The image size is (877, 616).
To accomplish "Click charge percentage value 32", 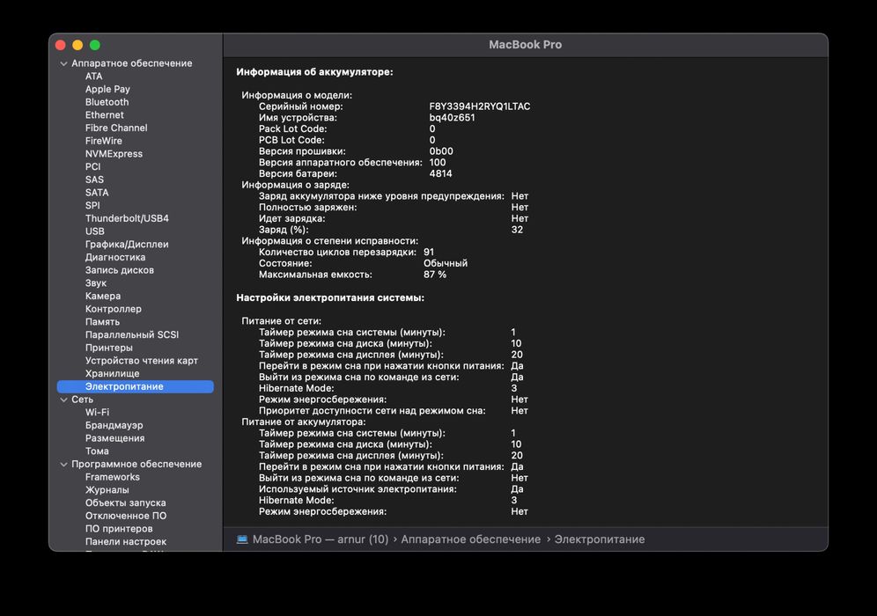I will point(517,229).
